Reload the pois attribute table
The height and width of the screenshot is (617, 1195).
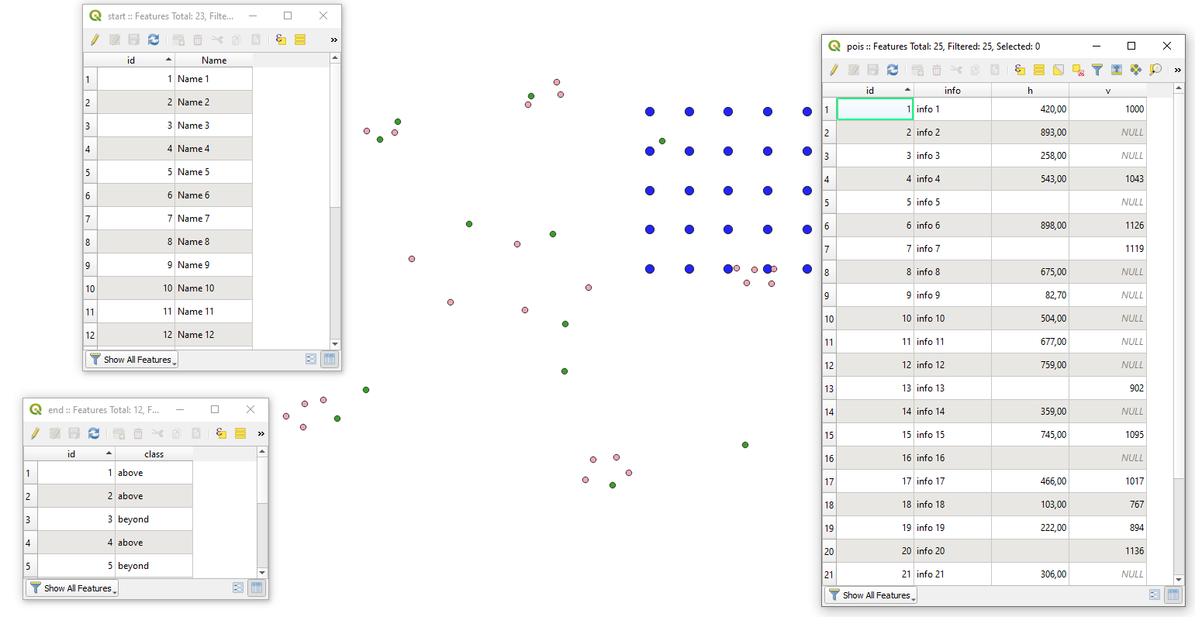(x=893, y=70)
